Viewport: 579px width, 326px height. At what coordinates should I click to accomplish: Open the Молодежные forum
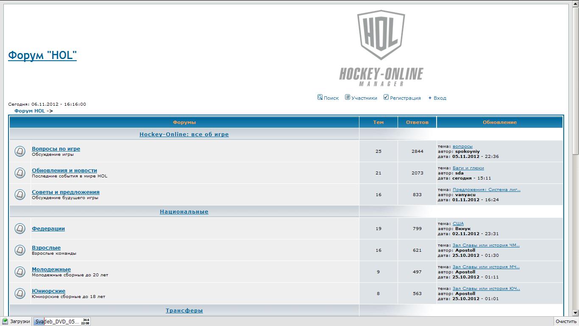pos(51,269)
